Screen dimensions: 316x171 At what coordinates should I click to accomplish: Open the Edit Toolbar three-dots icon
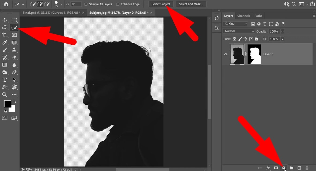tap(14, 94)
